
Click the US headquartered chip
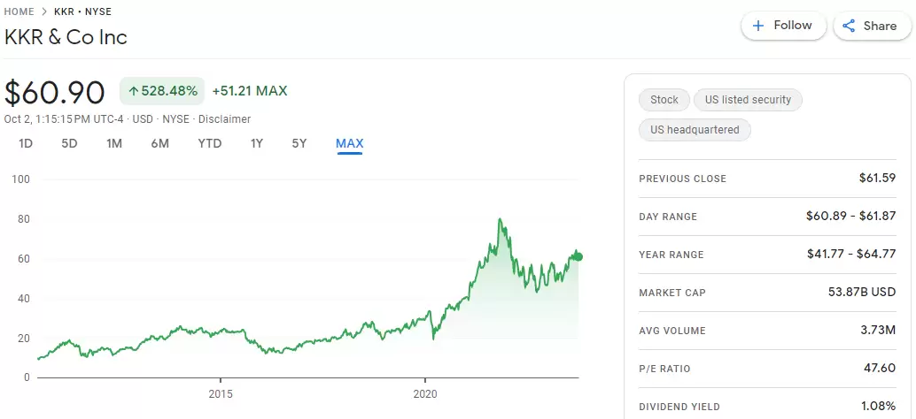pos(695,130)
